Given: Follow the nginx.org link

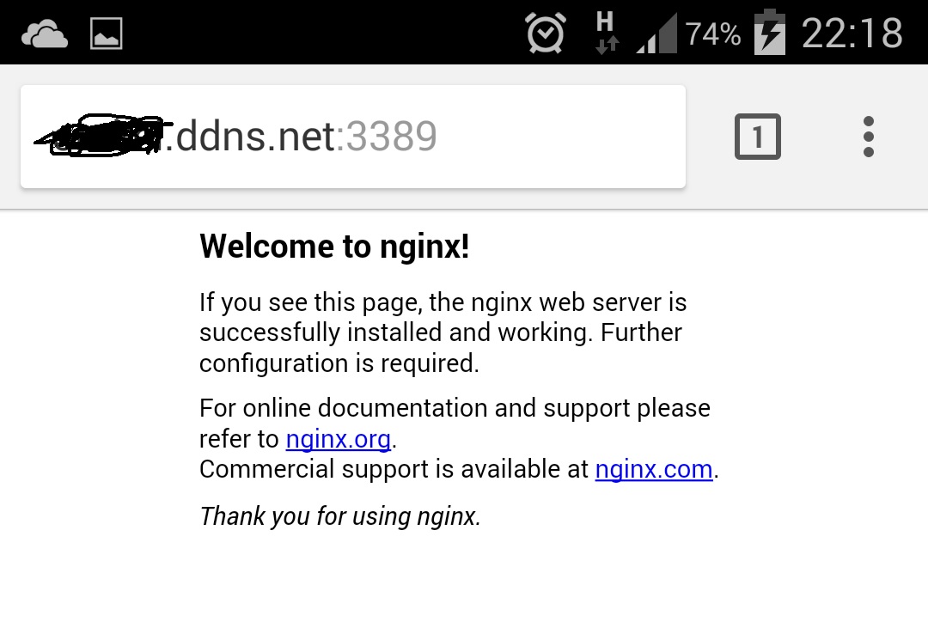Looking at the screenshot, I should click(338, 439).
